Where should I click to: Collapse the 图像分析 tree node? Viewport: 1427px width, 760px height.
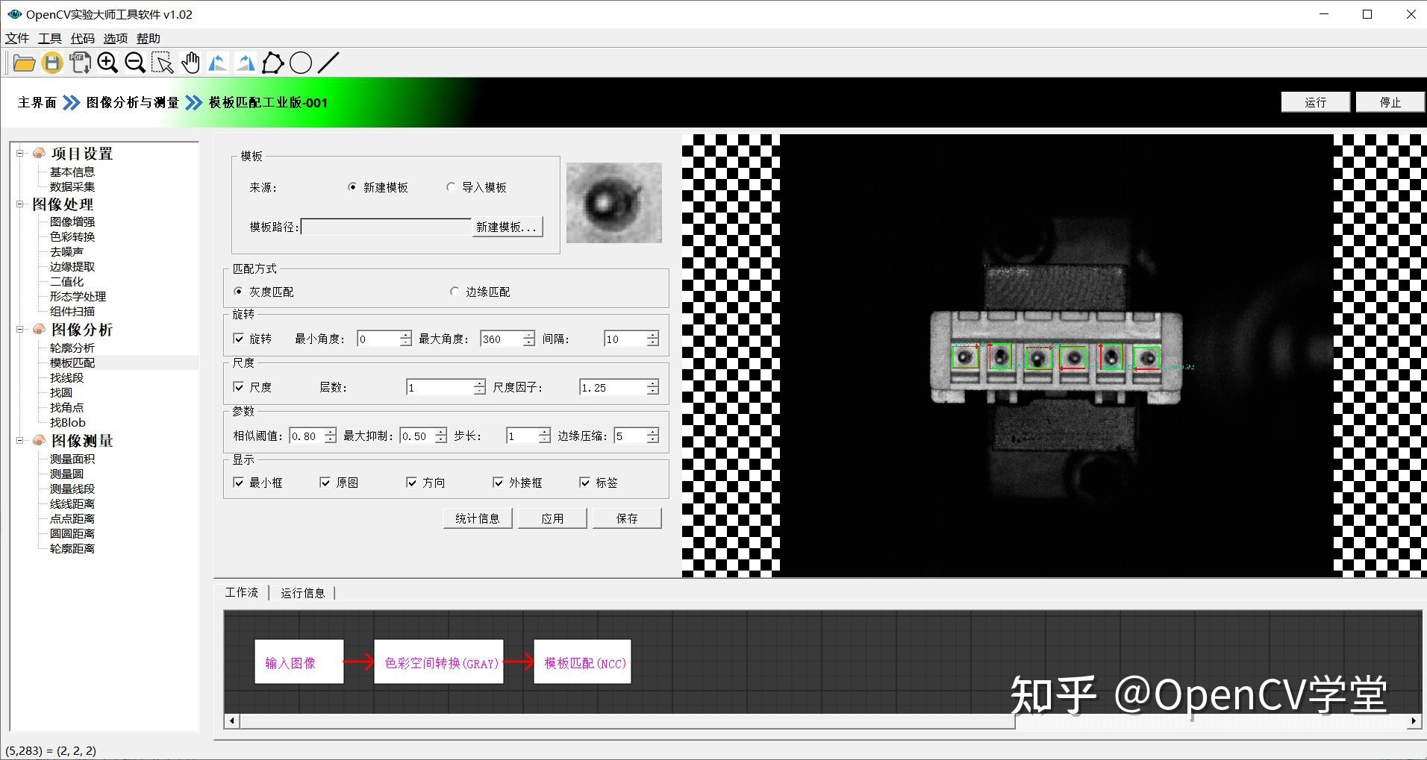point(19,329)
